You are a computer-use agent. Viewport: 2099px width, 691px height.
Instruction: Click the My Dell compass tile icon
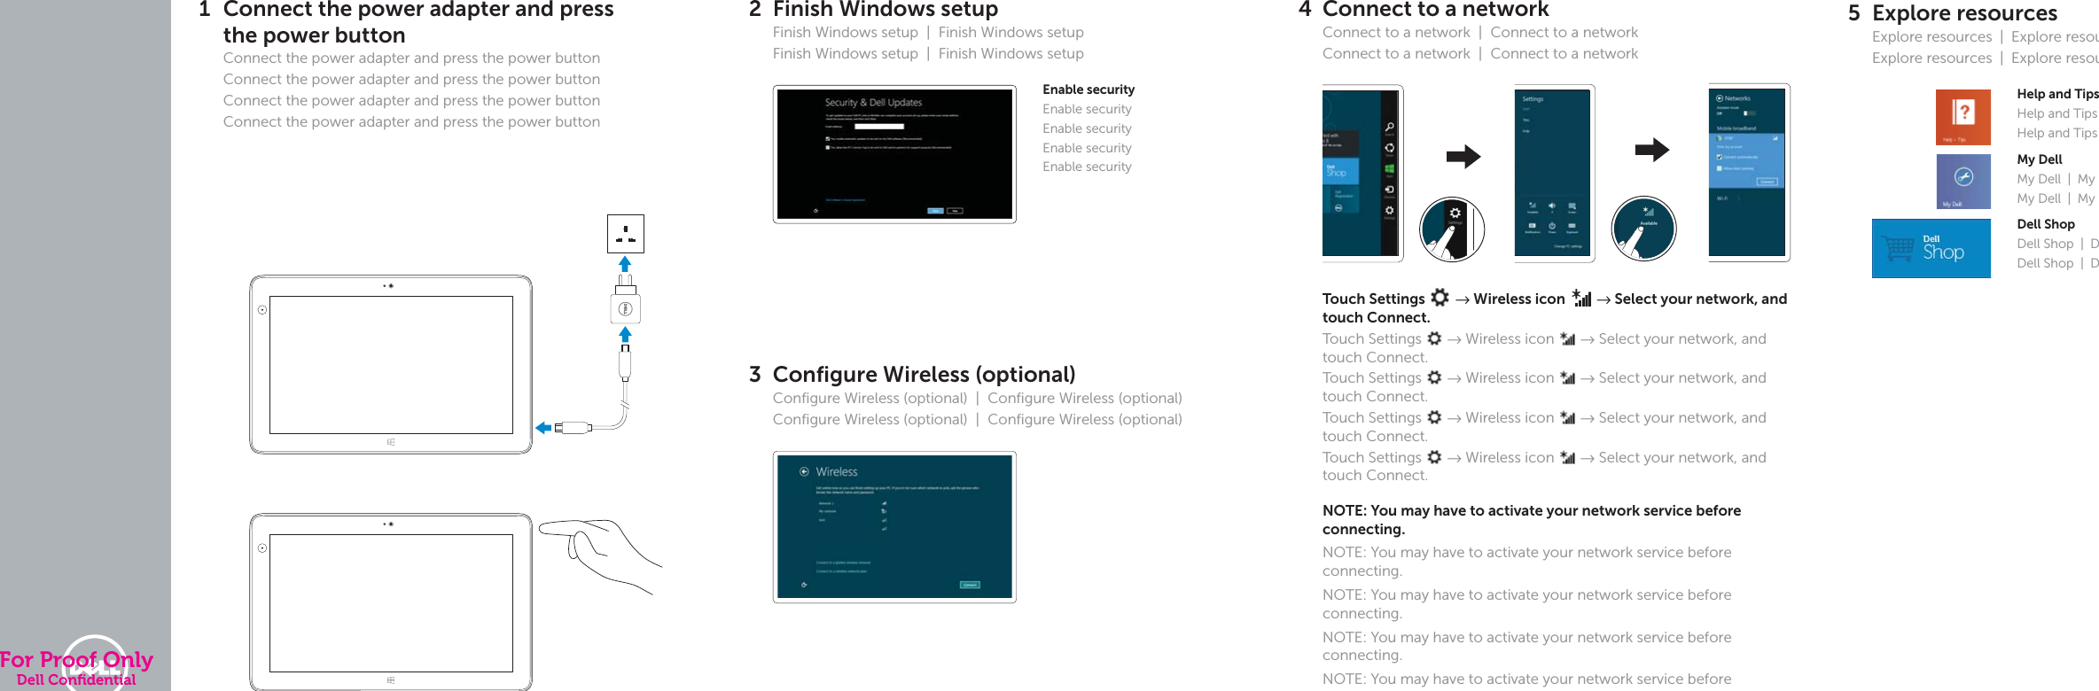[x=1963, y=181]
